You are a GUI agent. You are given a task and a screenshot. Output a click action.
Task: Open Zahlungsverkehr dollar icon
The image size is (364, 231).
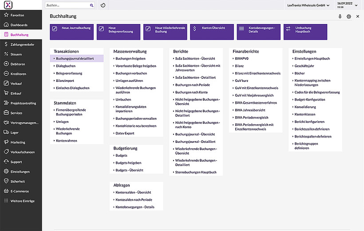tap(6, 44)
